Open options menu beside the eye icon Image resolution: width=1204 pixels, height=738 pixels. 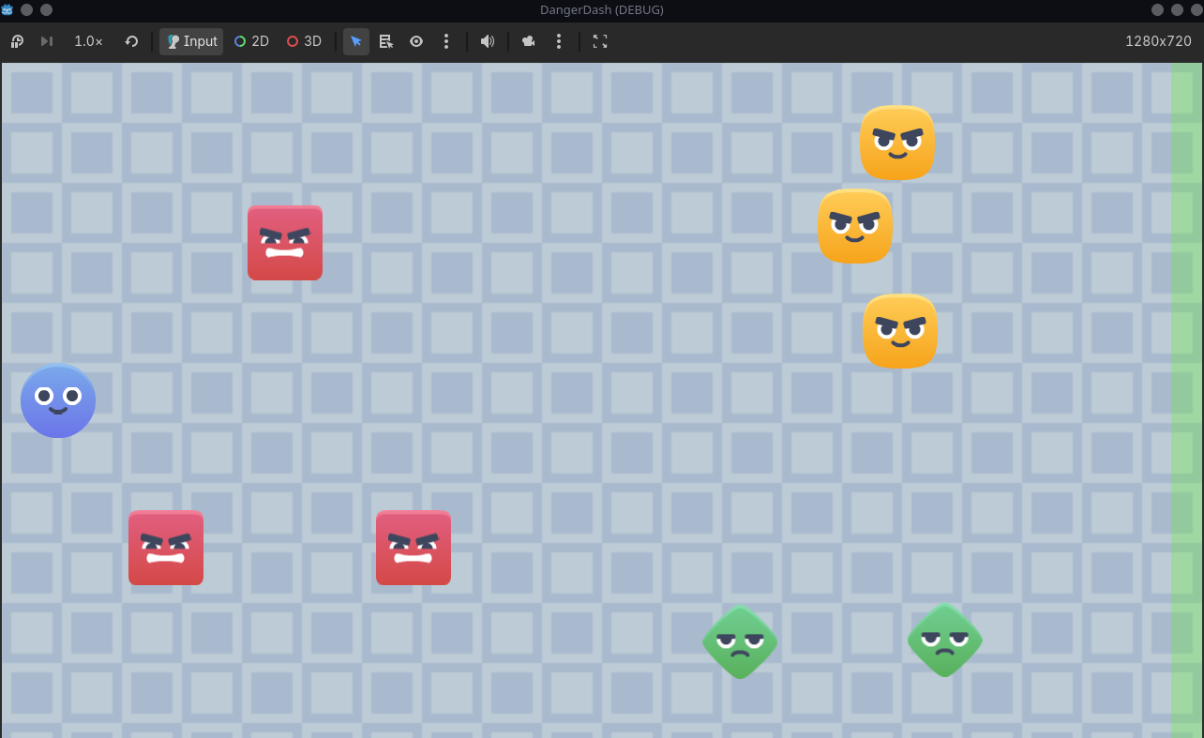(446, 41)
